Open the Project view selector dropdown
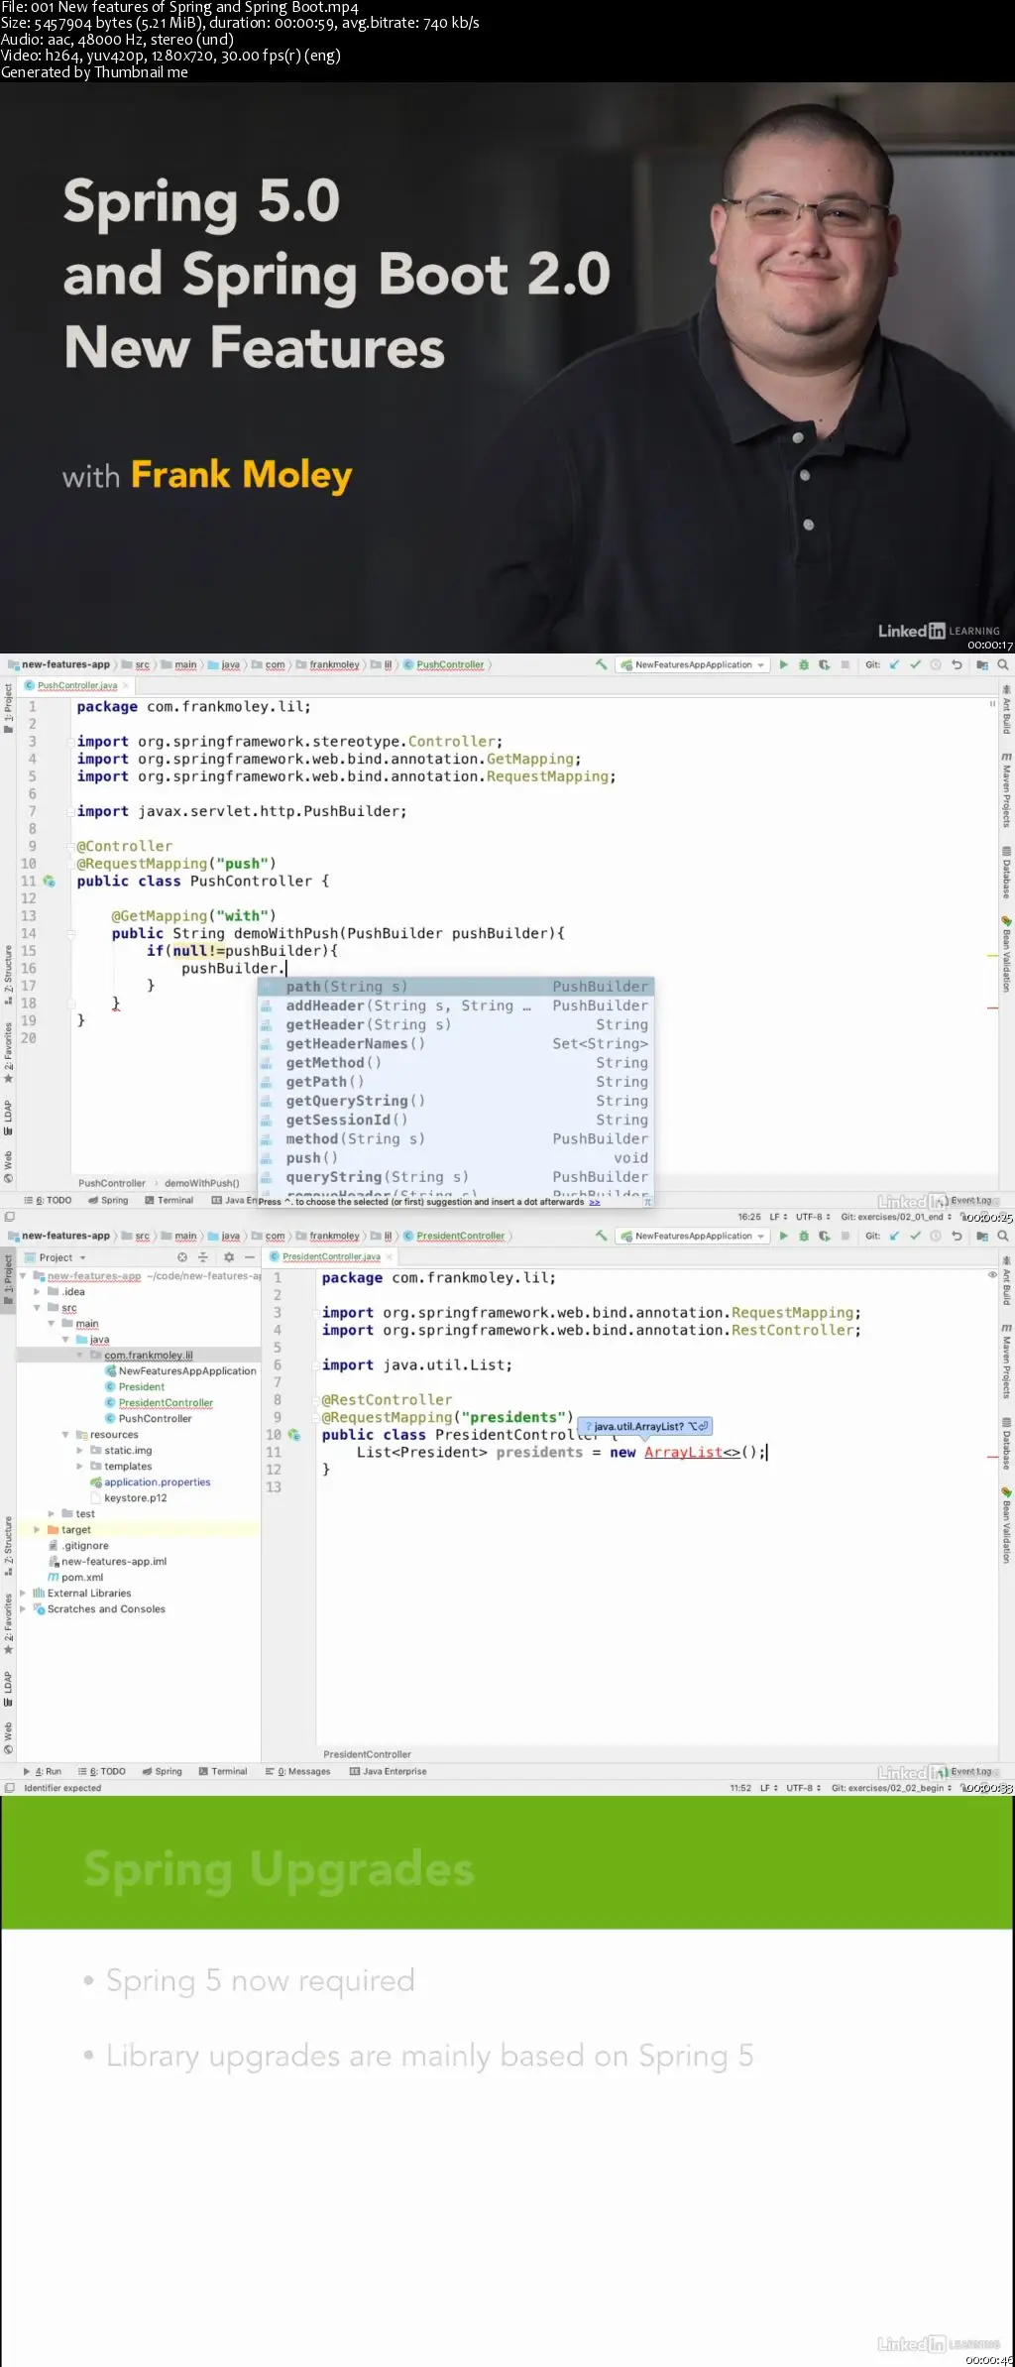This screenshot has height=2367, width=1015. [x=56, y=1257]
